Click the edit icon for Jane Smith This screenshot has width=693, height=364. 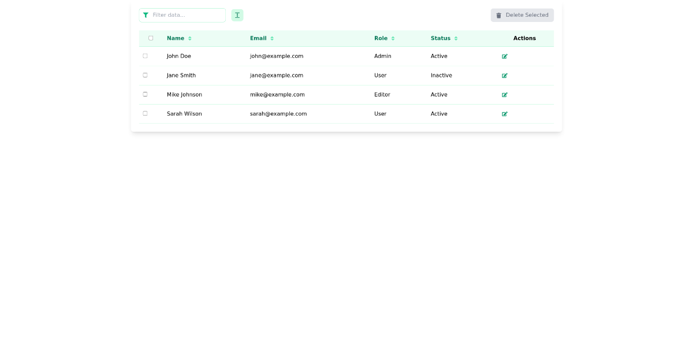click(505, 76)
